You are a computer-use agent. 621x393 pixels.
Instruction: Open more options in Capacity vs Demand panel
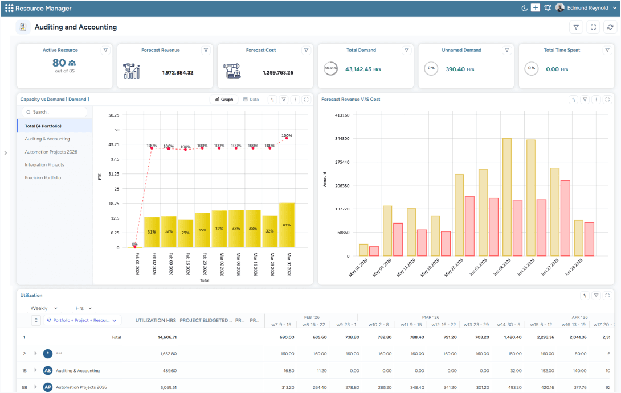[295, 100]
